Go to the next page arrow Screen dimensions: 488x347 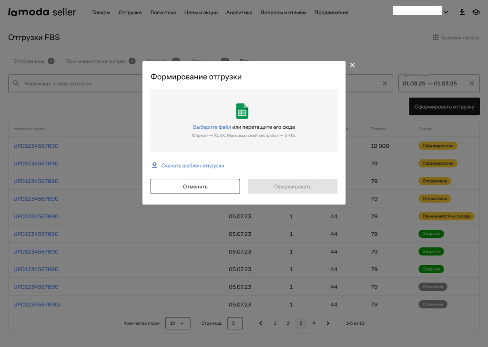point(328,323)
